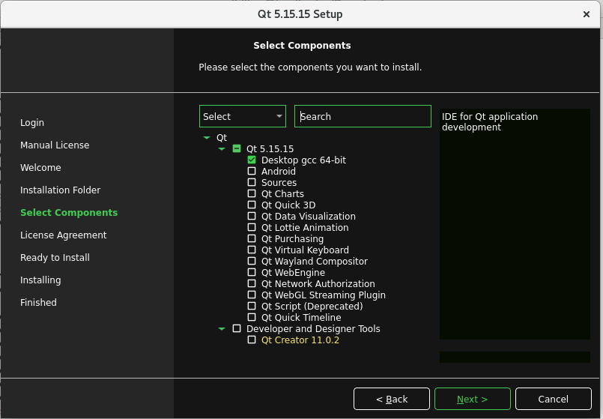Image resolution: width=603 pixels, height=419 pixels.
Task: Collapse the top-level Qt tree node
Action: [207, 137]
